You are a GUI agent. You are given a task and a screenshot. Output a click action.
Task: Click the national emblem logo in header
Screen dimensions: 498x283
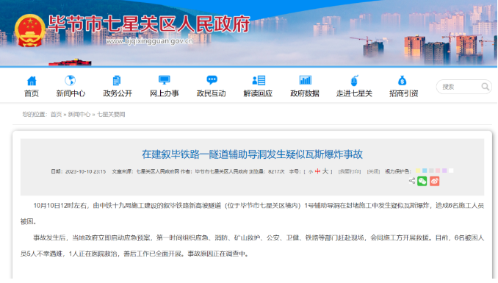click(x=29, y=31)
